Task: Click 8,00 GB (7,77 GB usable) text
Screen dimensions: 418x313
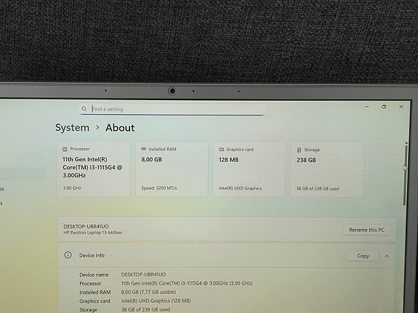Action: pyautogui.click(x=148, y=292)
